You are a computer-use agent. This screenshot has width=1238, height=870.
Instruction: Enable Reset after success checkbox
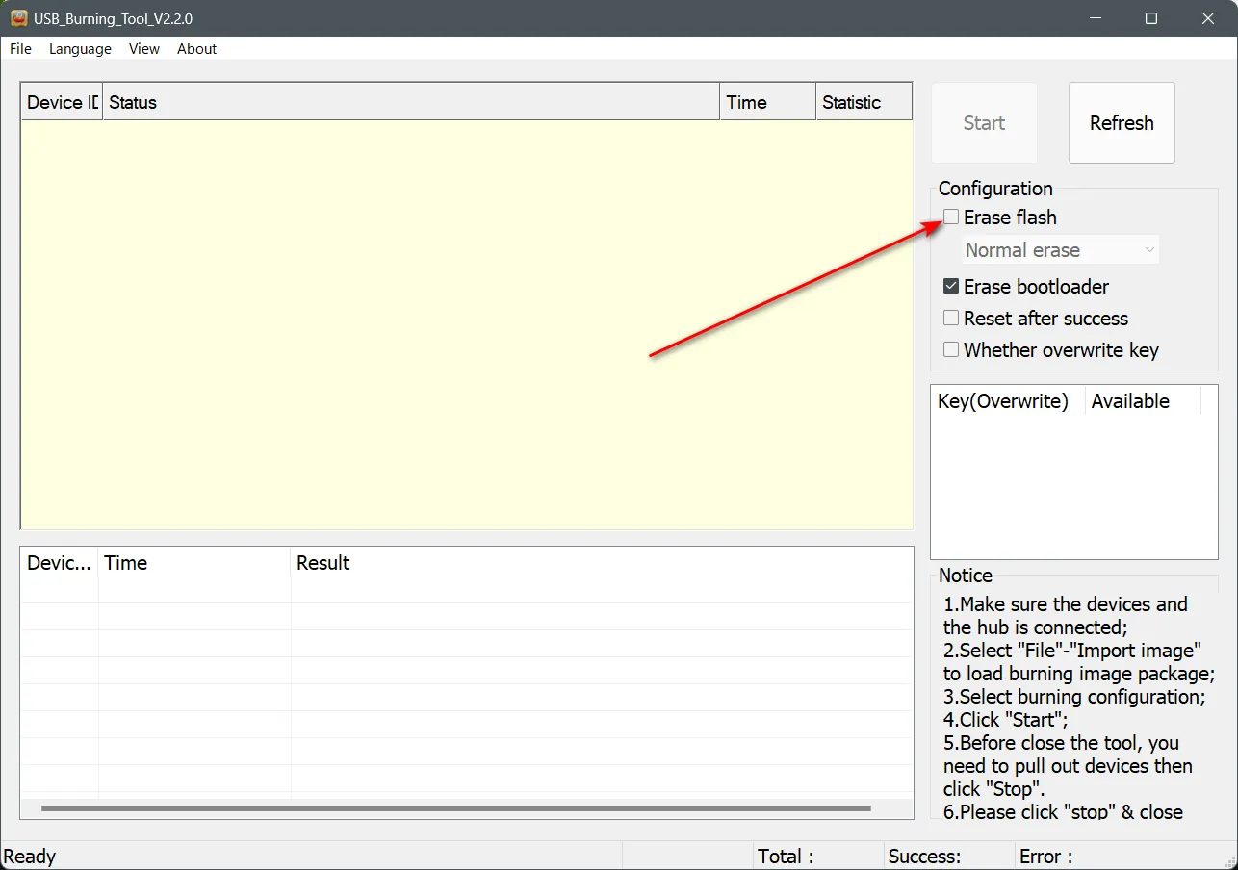pyautogui.click(x=951, y=318)
